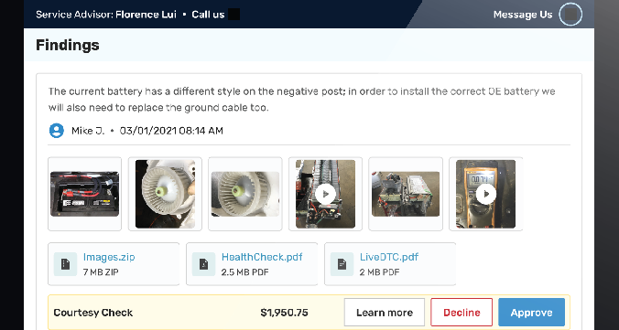Download Images.zip attachment
The width and height of the screenshot is (619, 330).
(109, 257)
